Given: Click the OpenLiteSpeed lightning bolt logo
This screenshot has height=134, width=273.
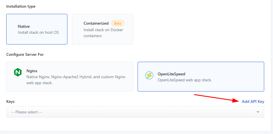Looking at the screenshot, I should 149,75.
